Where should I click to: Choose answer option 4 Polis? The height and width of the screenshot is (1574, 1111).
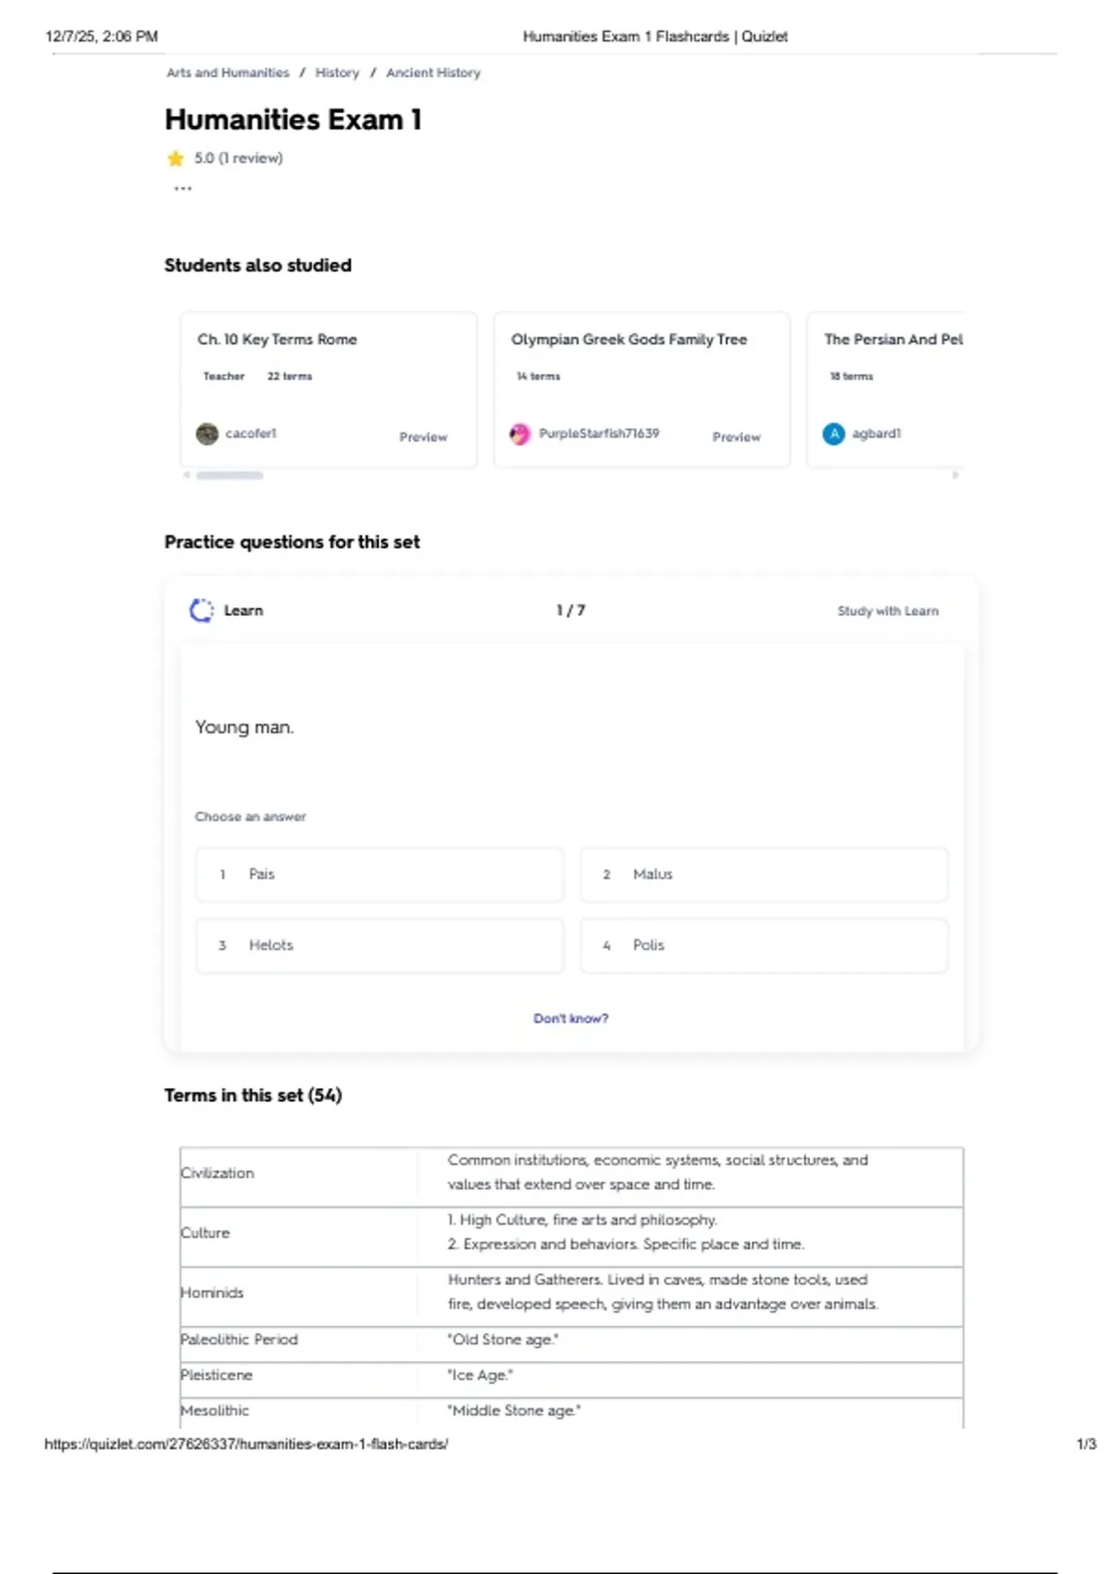coord(763,945)
